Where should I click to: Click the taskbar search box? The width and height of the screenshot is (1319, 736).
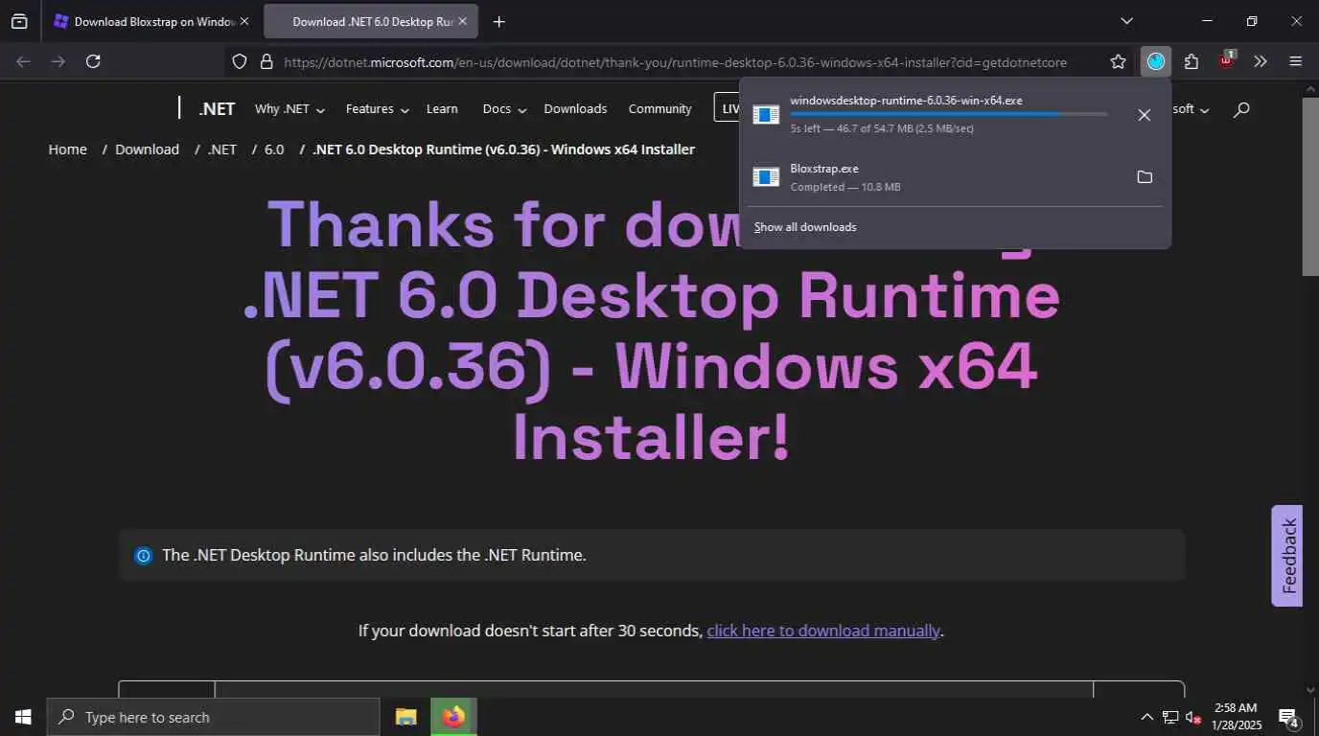point(213,717)
